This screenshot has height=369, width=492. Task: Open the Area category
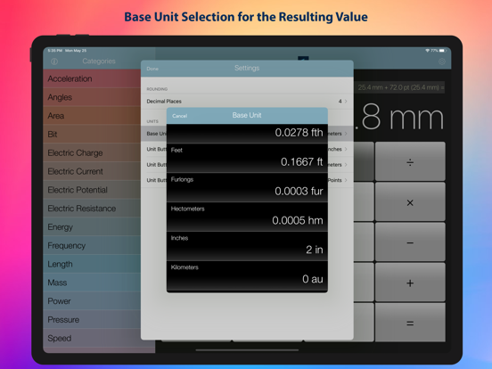pyautogui.click(x=92, y=116)
